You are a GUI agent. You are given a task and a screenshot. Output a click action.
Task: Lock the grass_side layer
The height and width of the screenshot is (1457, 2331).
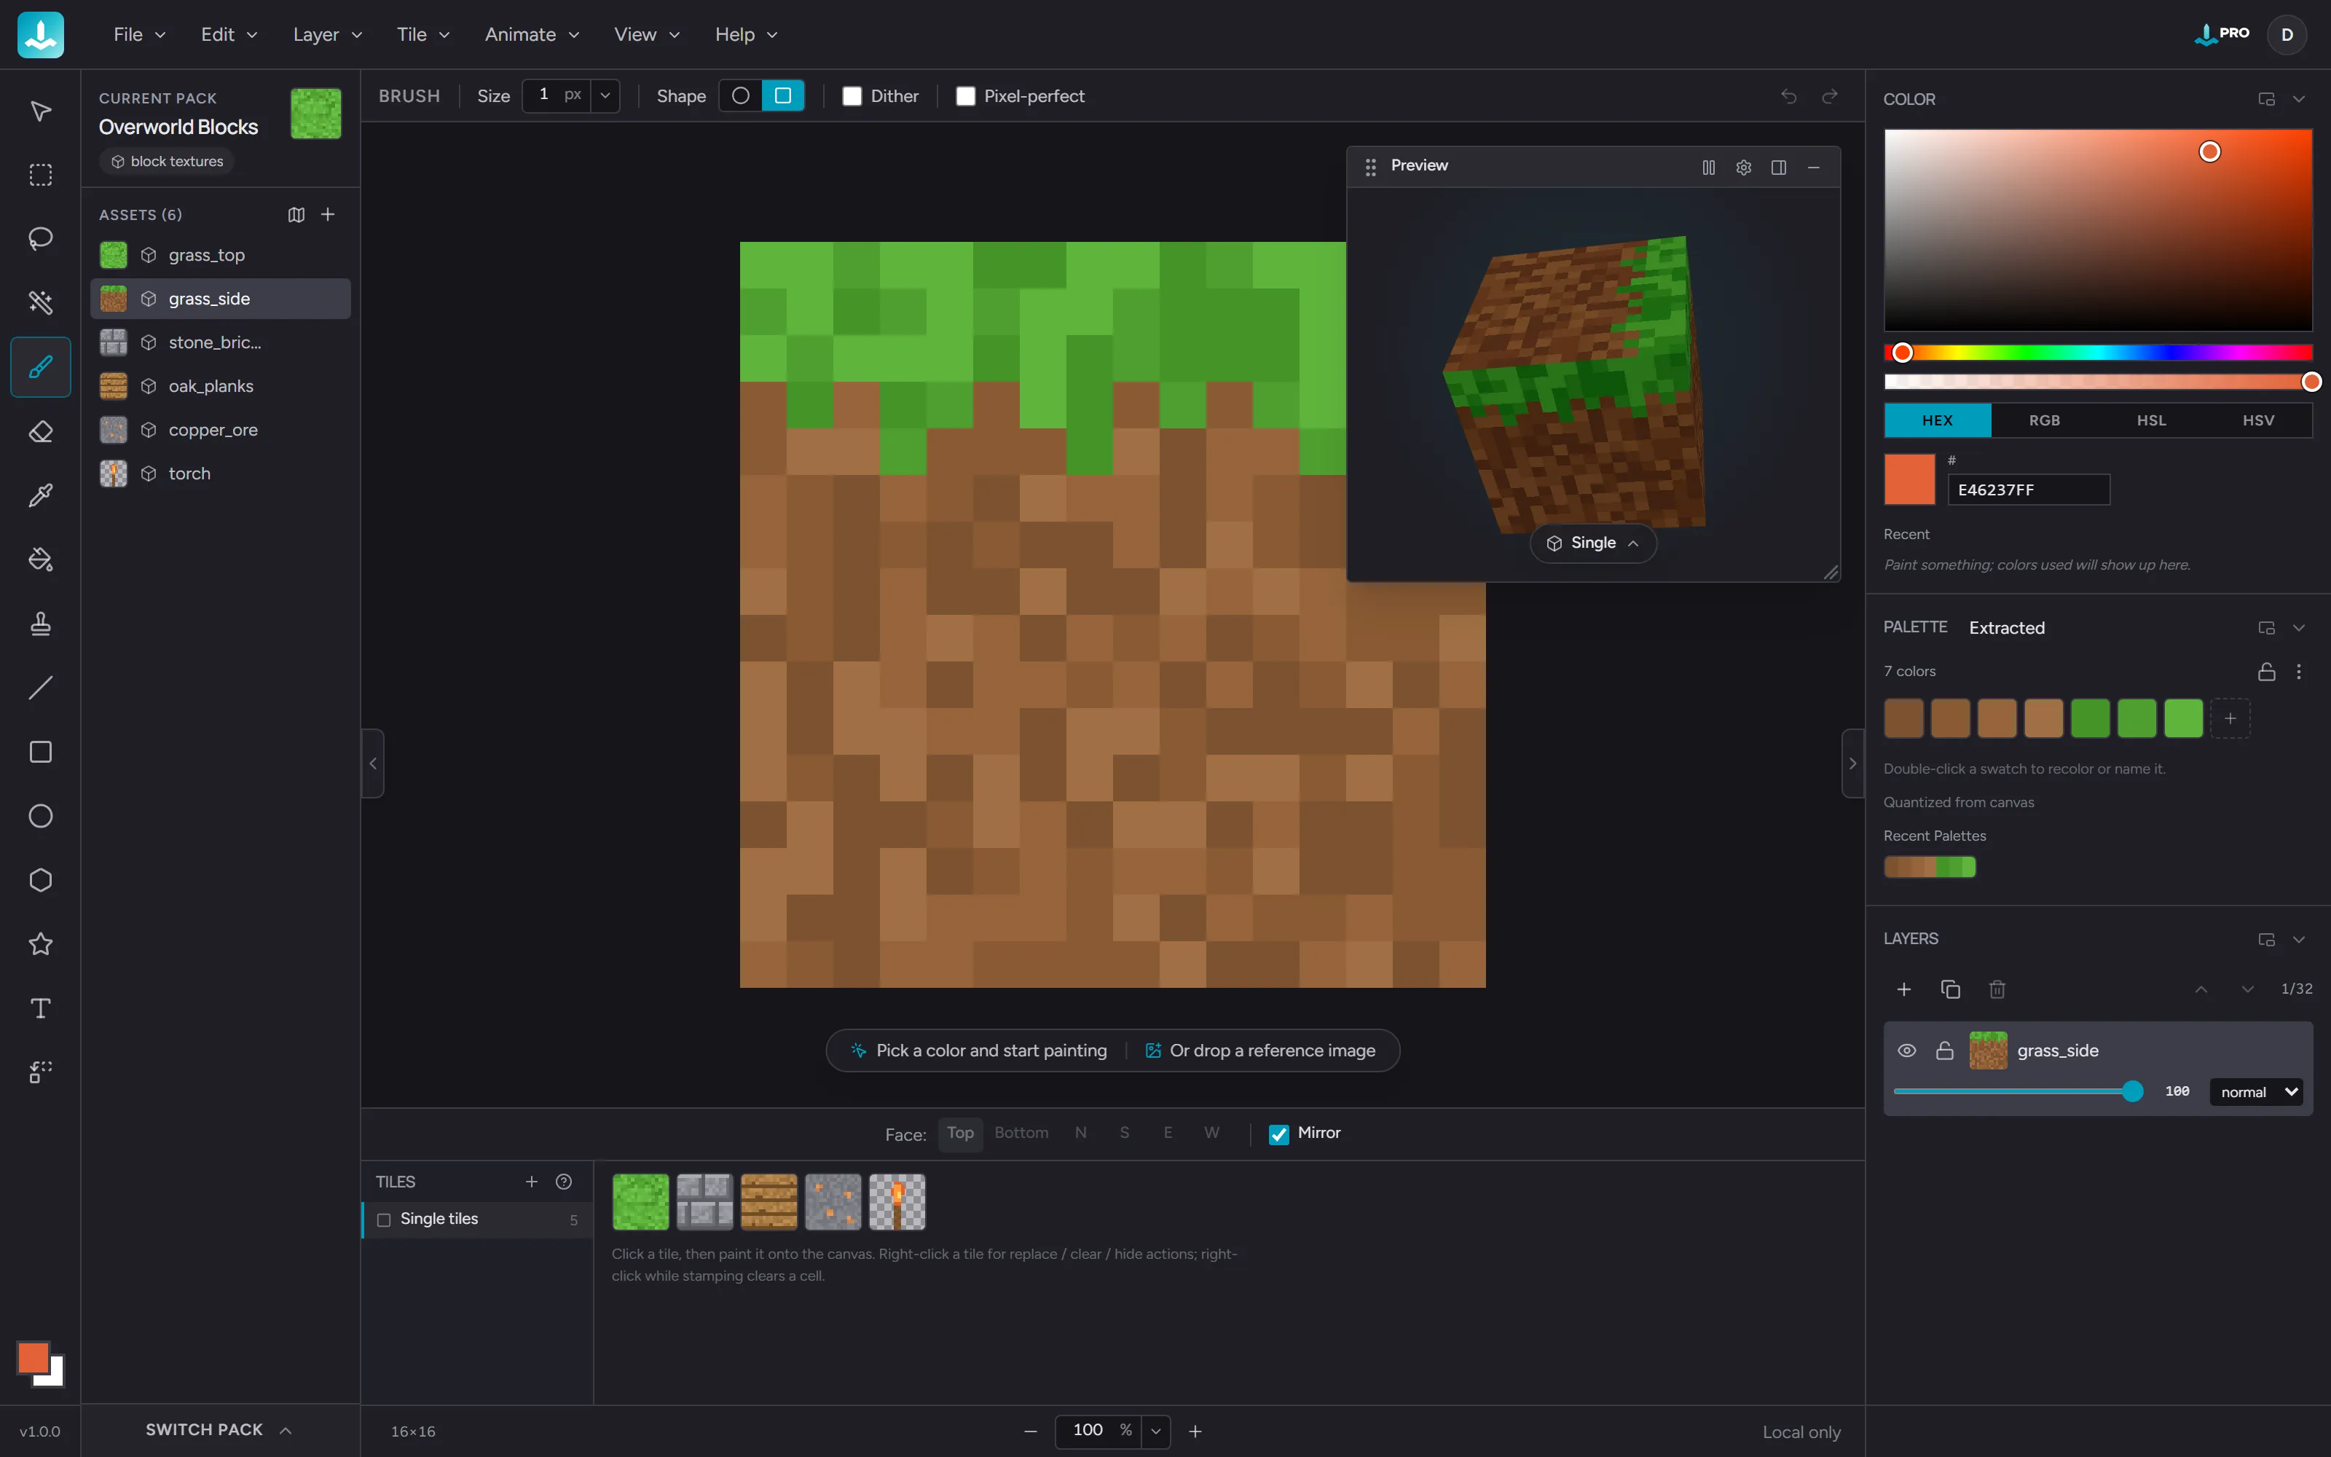coord(1945,1050)
